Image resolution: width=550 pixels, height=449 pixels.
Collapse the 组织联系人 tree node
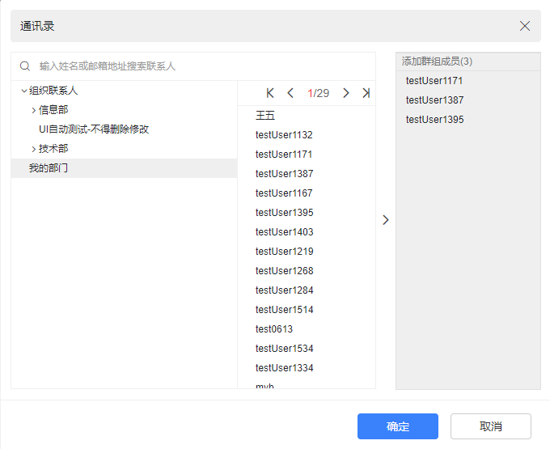[x=23, y=91]
